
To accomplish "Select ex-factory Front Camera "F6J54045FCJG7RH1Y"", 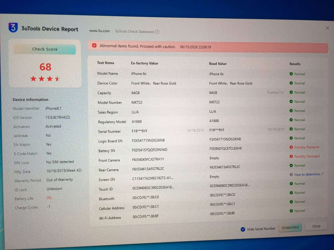I will (x=148, y=159).
